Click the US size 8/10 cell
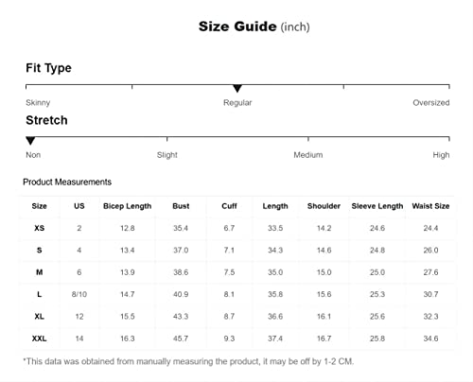Screen dimensions: 473x382 79,294
